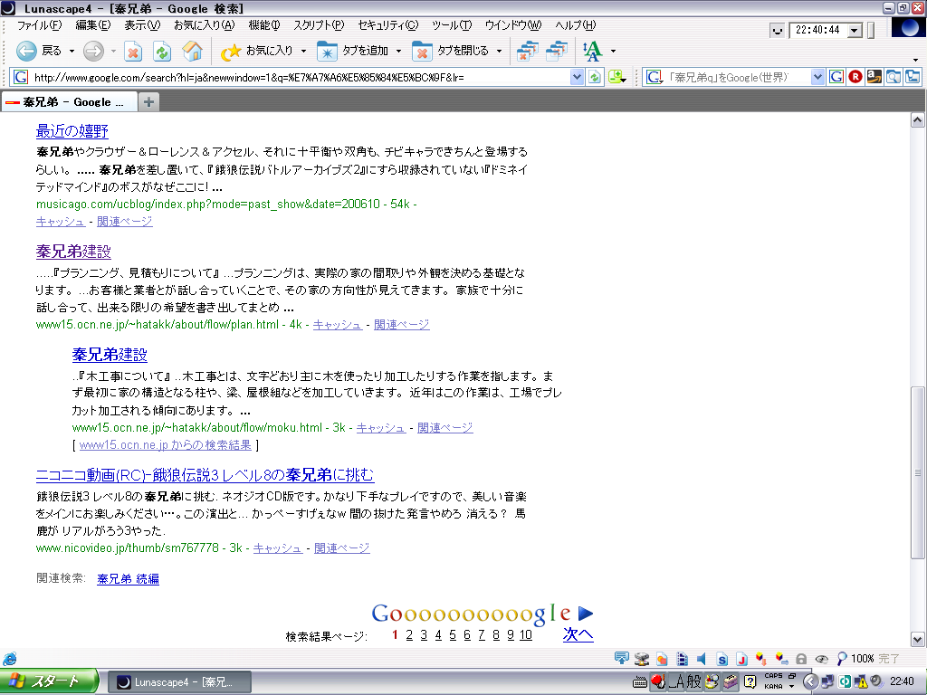The image size is (927, 695).
Task: Open the Windows スタート button
Action: (49, 682)
